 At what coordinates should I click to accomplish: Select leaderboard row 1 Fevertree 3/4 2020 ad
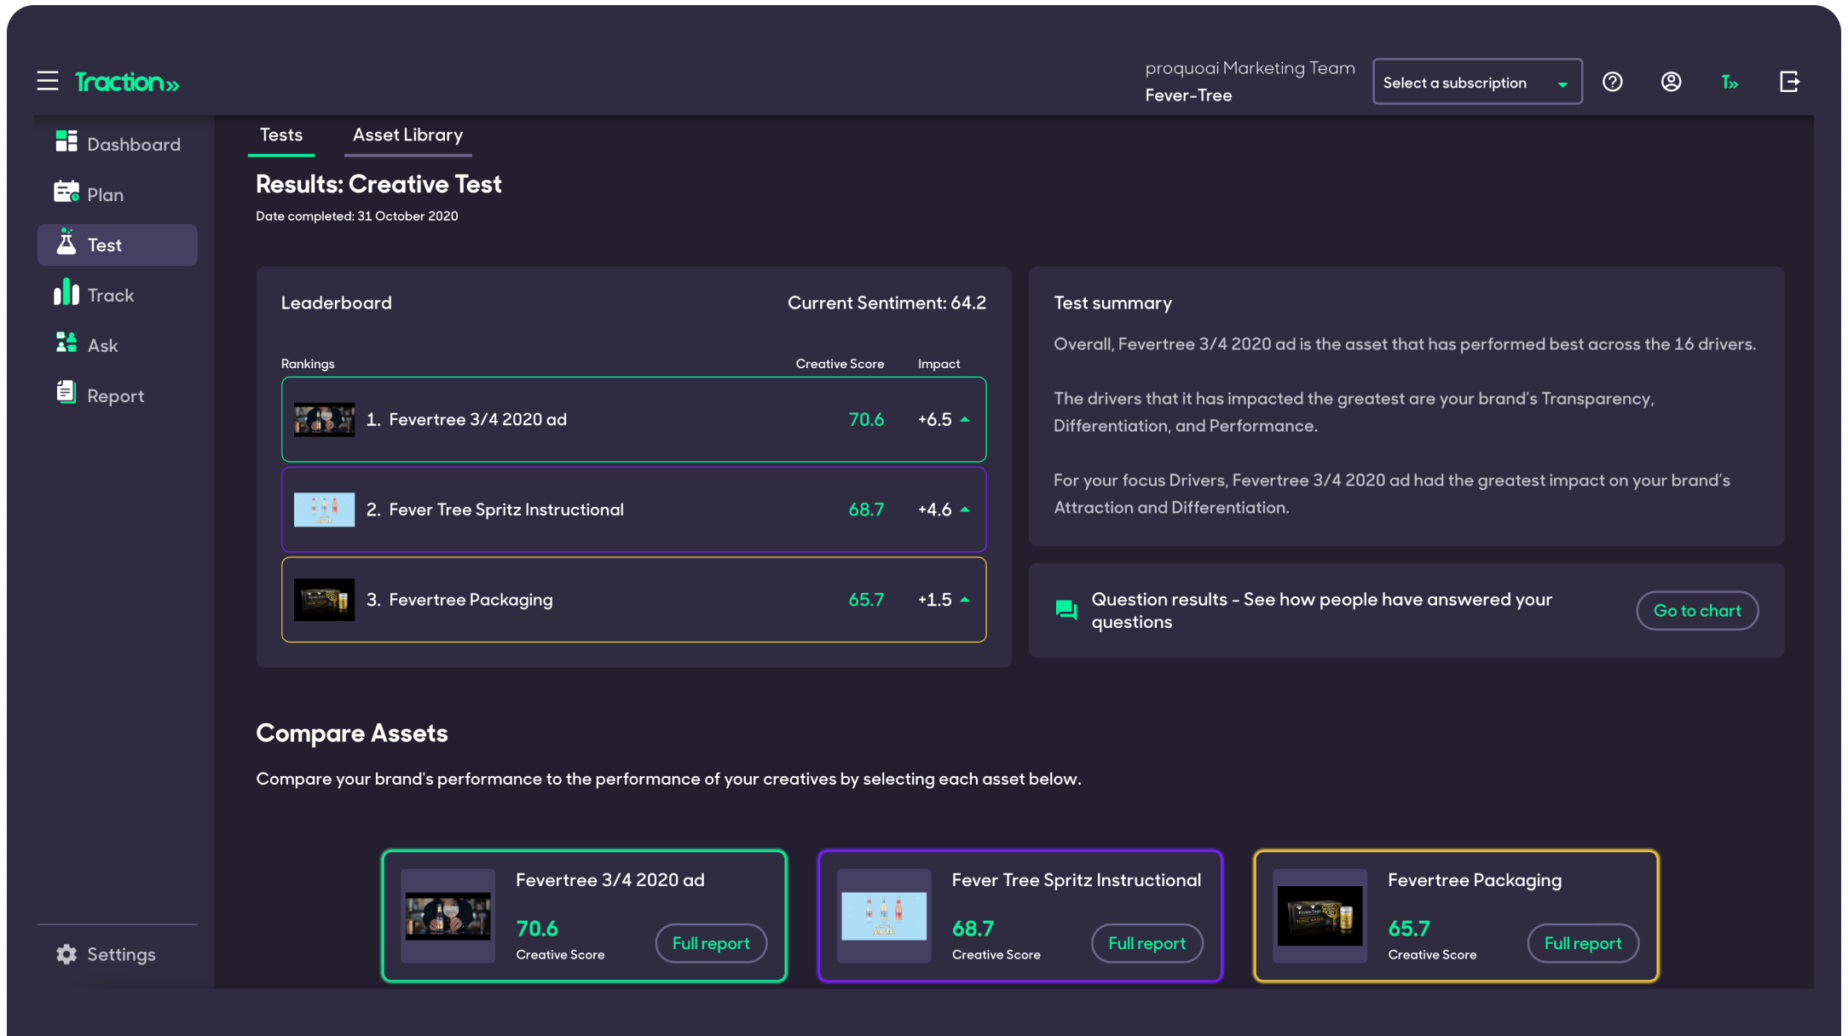tap(634, 419)
